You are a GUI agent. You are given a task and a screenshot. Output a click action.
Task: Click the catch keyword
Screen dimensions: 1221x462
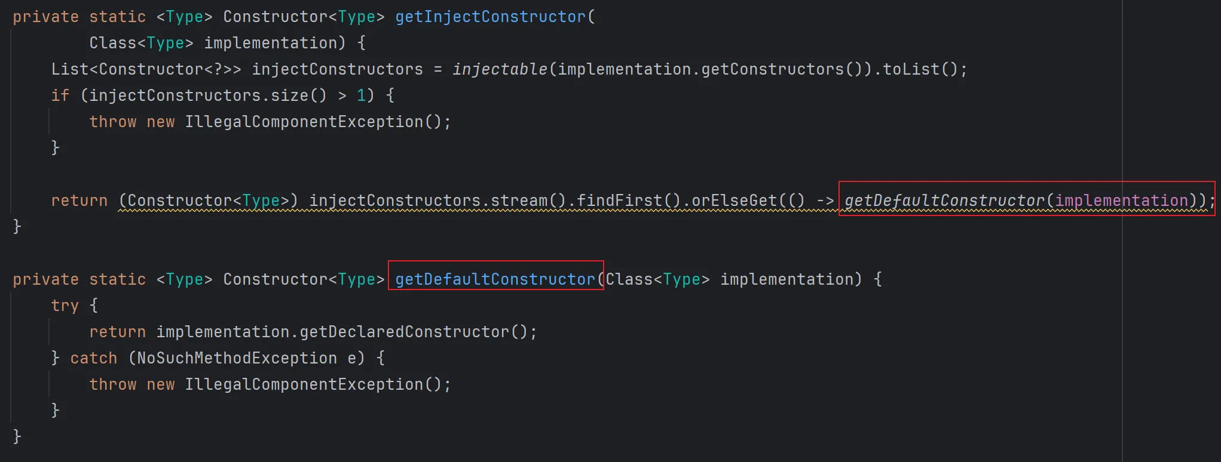click(x=93, y=358)
